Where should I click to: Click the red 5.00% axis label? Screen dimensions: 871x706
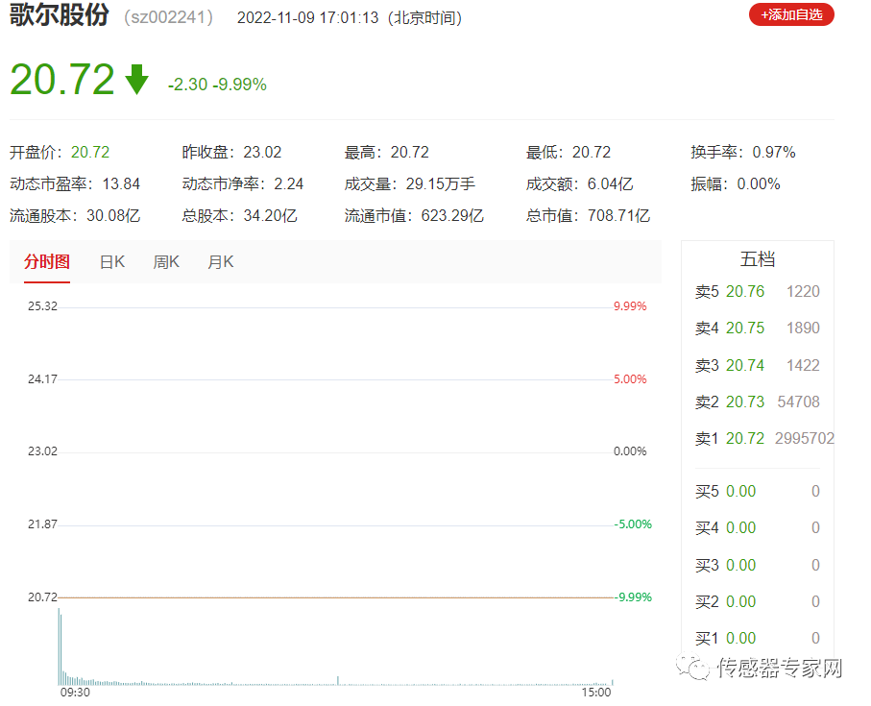(x=630, y=379)
